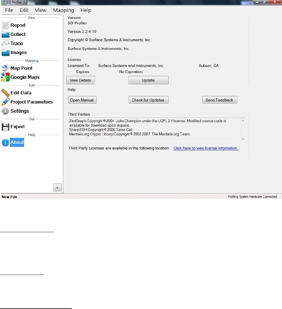Screen dimensions: 282x309
Task: Select the Report label in the sidebar
Action: click(18, 25)
